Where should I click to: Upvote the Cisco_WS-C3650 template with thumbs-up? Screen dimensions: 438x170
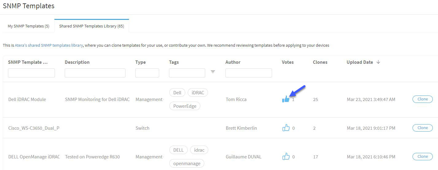coord(286,128)
